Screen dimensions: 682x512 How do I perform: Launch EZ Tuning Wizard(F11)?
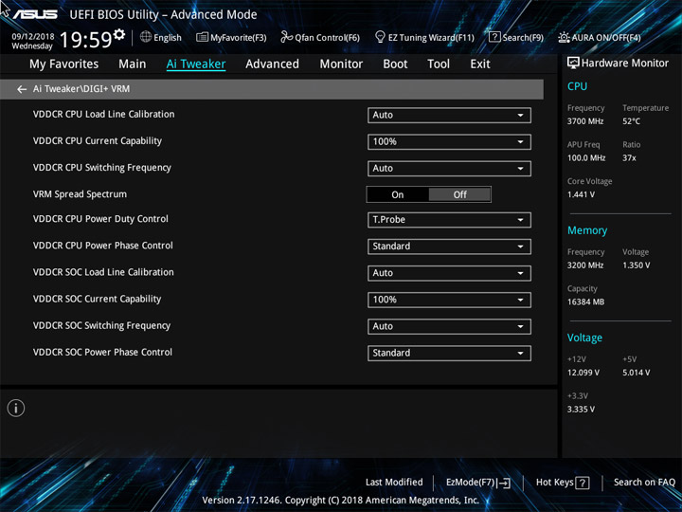(x=424, y=37)
